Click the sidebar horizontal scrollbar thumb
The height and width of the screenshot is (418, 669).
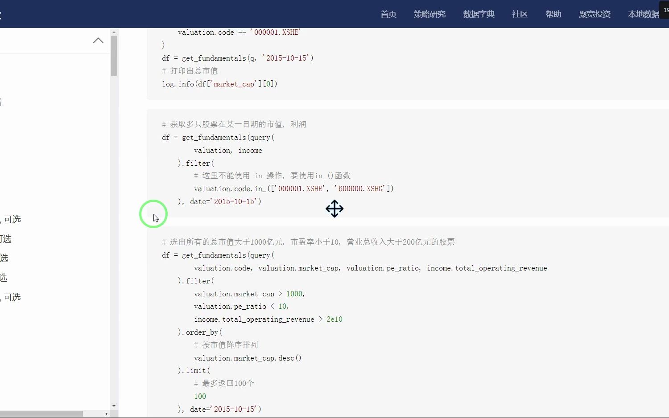point(41,414)
